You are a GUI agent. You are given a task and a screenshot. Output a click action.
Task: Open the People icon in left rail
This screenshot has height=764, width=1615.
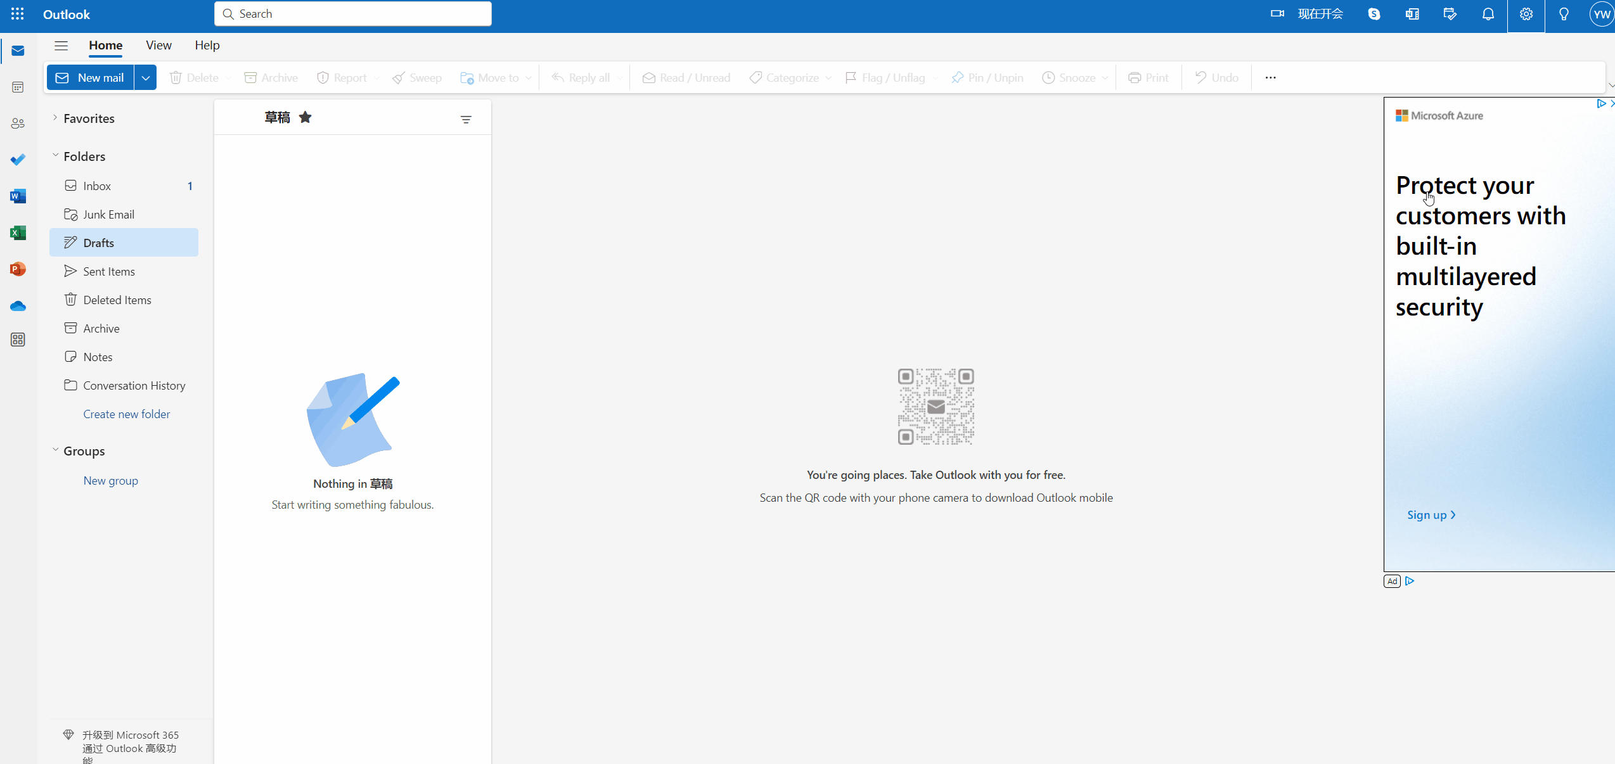18,124
